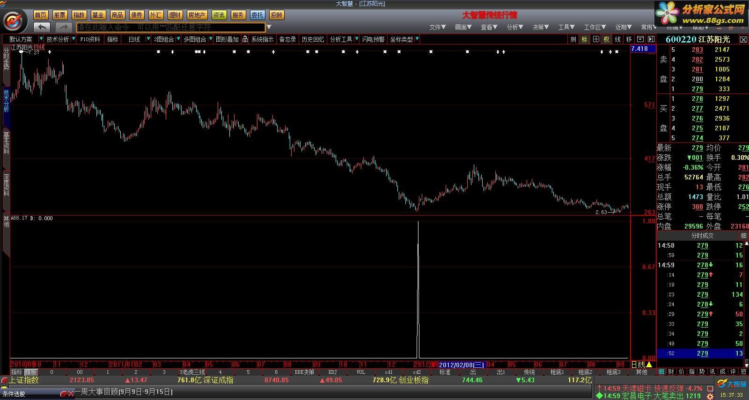The image size is (749, 400).
Task: Toggle the 权 ex-rights adjustment icon
Action: click(x=607, y=39)
